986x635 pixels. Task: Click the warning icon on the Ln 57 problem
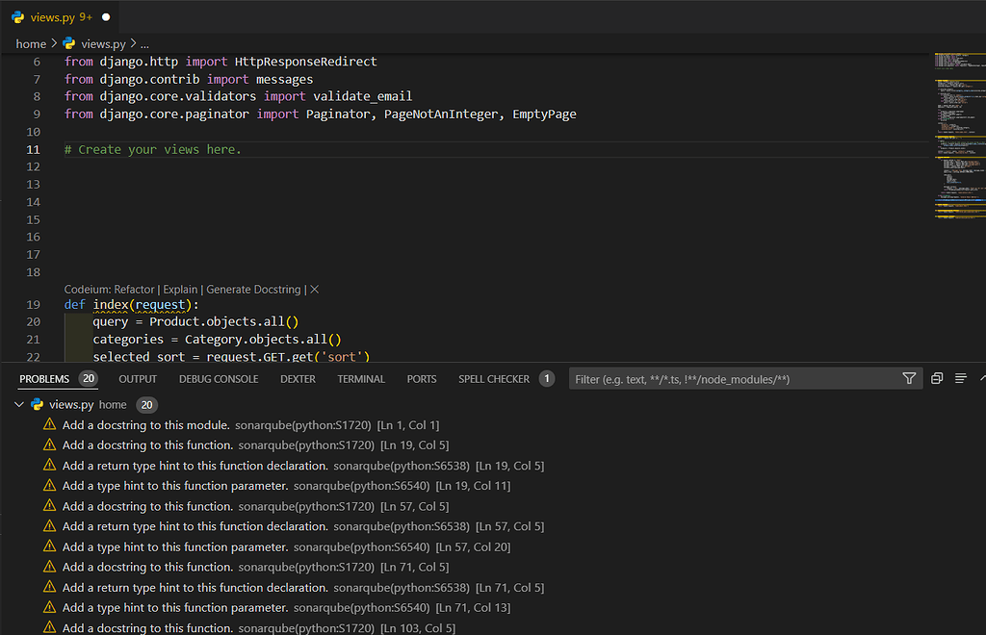49,505
